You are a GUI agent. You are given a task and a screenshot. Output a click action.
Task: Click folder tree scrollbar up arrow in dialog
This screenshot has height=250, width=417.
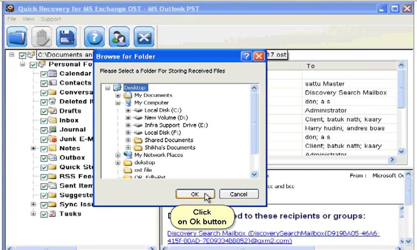(x=254, y=88)
